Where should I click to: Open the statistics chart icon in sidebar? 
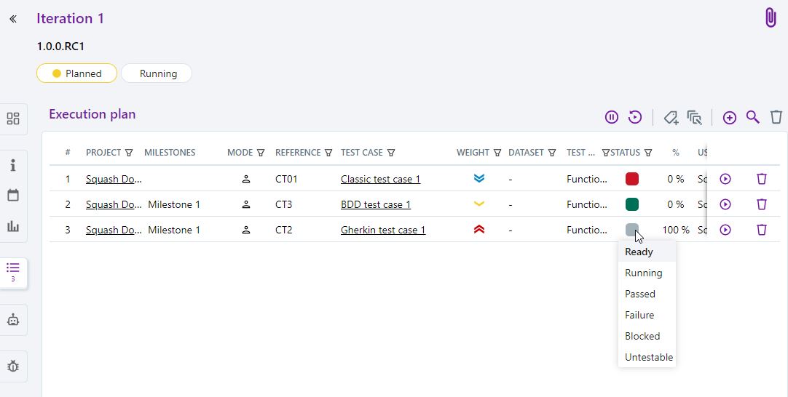pos(13,226)
